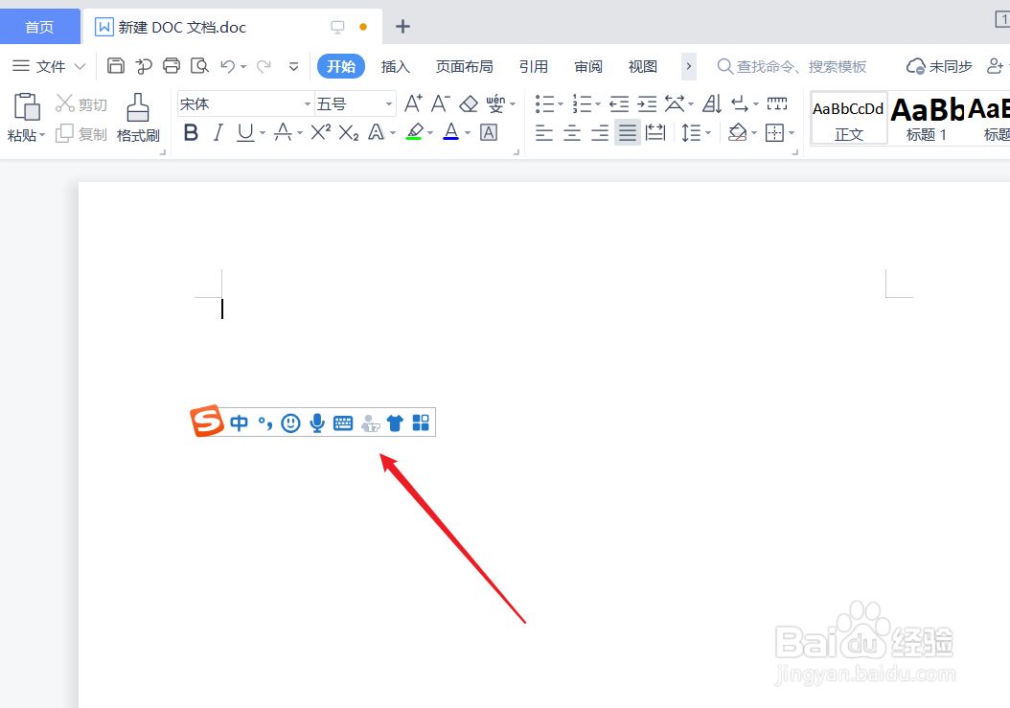
Task: Copy selection with 复制
Action: (x=81, y=134)
